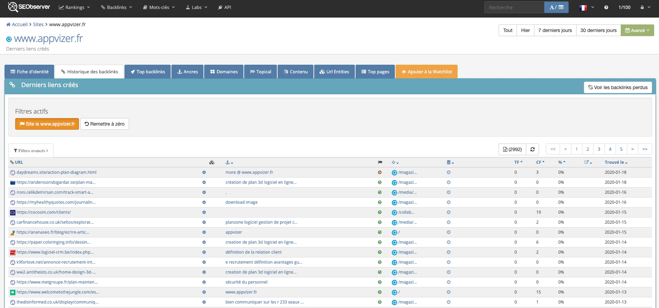
Task: Select the Topical tab
Action: (260, 72)
